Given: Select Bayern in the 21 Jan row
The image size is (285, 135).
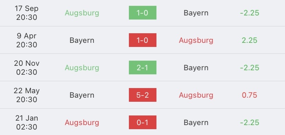Looking at the screenshot, I should pyautogui.click(x=196, y=123).
